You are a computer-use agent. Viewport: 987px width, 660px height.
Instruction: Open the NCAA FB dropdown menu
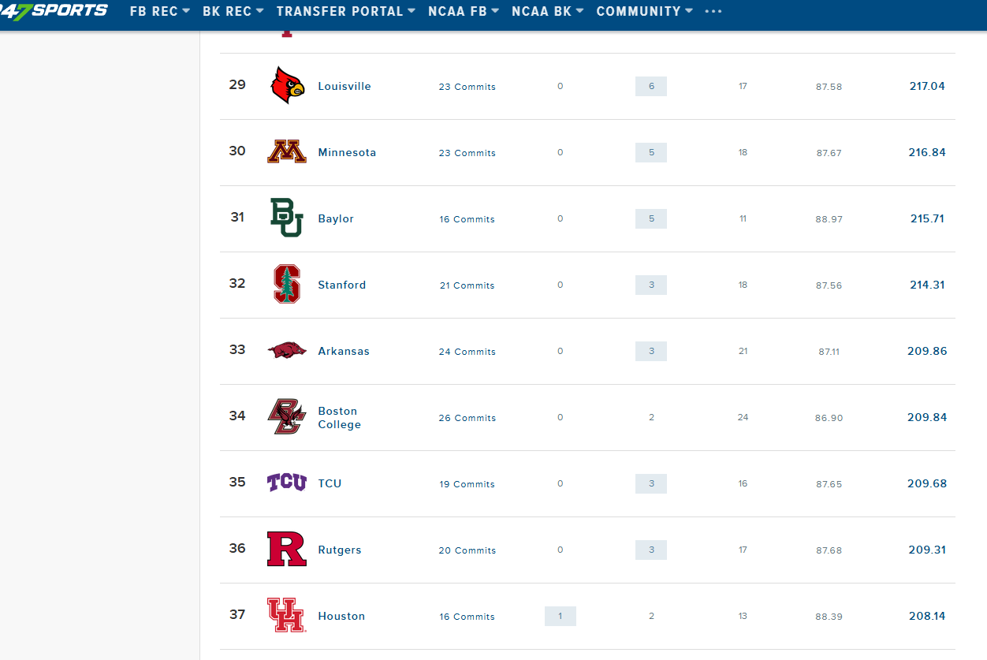[x=464, y=11]
